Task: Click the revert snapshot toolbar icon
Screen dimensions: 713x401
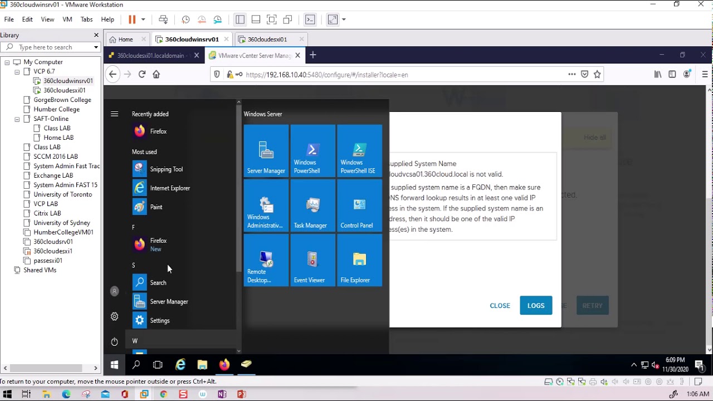Action: [x=202, y=19]
